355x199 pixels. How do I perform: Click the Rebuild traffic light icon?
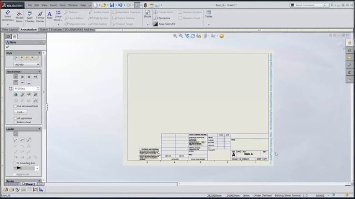[x=145, y=5]
